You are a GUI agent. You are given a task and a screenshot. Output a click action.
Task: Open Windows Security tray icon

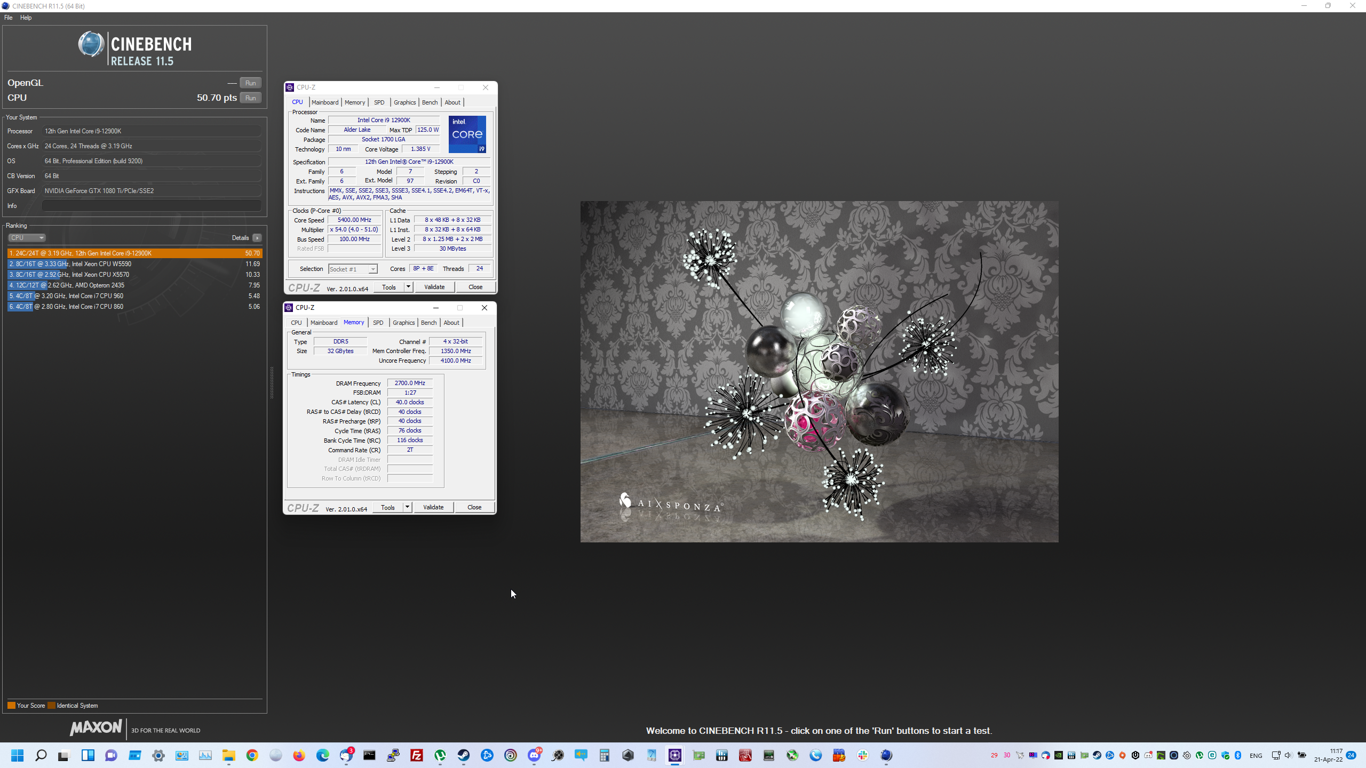pos(1225,755)
